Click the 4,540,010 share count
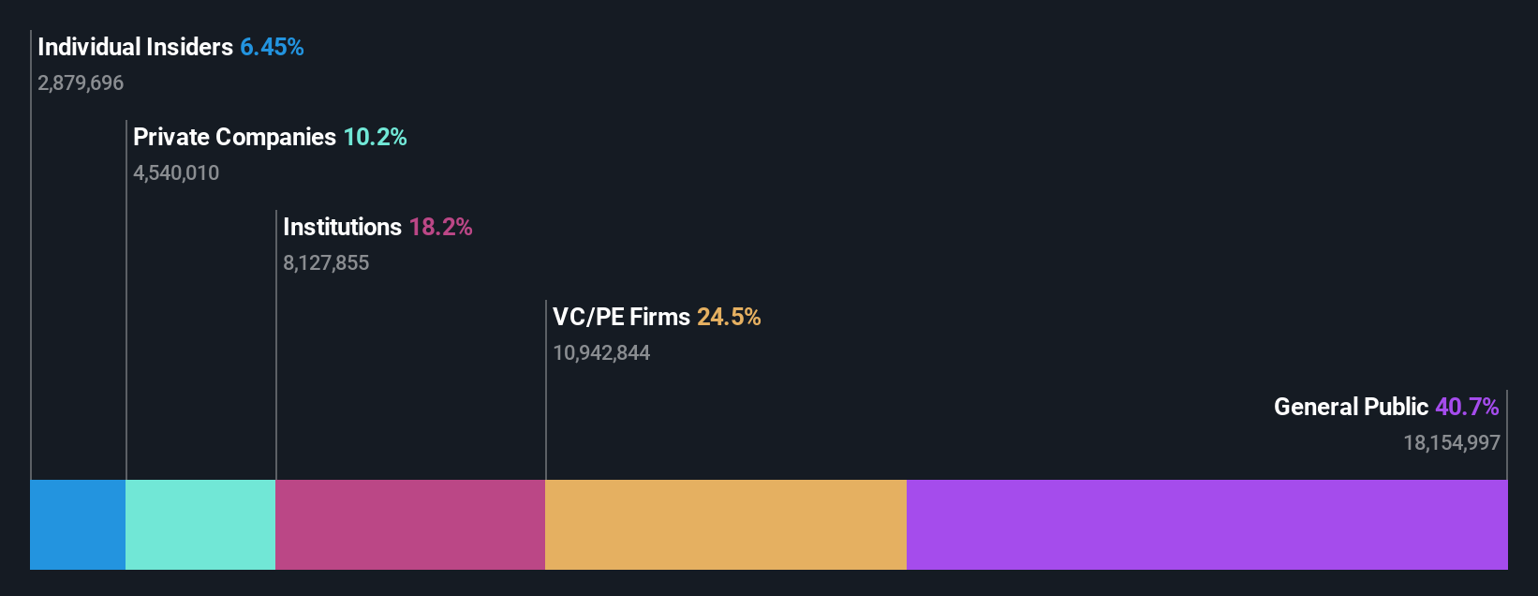This screenshot has height=596, width=1538. [x=176, y=173]
